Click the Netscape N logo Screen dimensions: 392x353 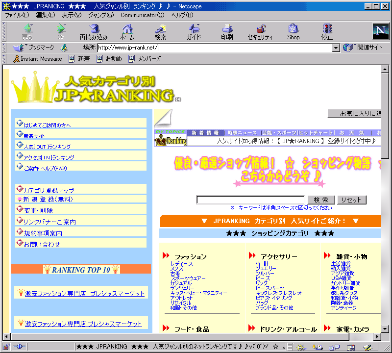[381, 31]
